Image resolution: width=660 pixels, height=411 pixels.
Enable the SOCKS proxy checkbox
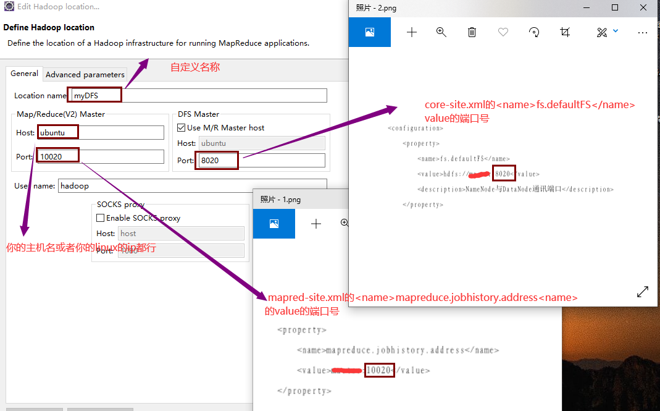pos(100,218)
